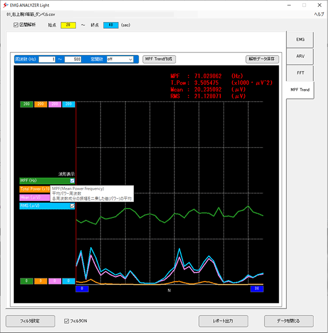Click the RMS value 21.128071
Image resolution: width=328 pixels, height=333 pixels.
(208, 97)
